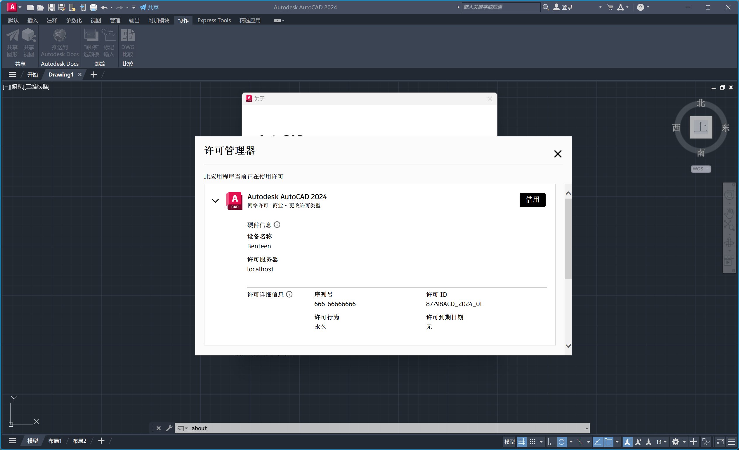The height and width of the screenshot is (450, 739).
Task: Open Quick Access Toolbar customize dropdown
Action: click(134, 7)
